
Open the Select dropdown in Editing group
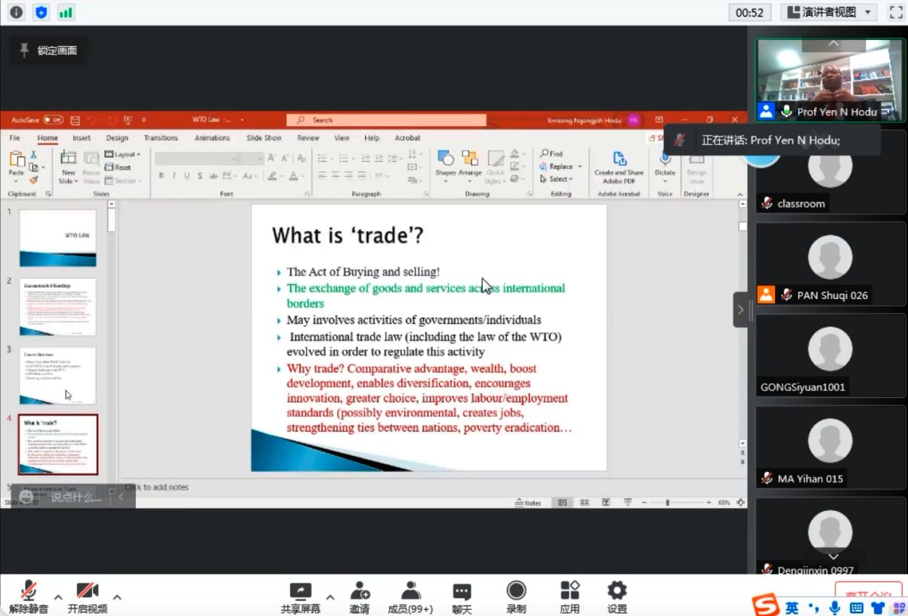pyautogui.click(x=557, y=179)
